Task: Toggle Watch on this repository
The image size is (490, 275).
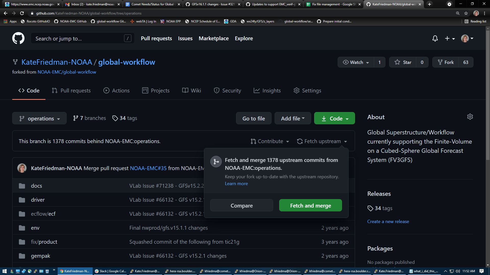Action: pyautogui.click(x=356, y=62)
